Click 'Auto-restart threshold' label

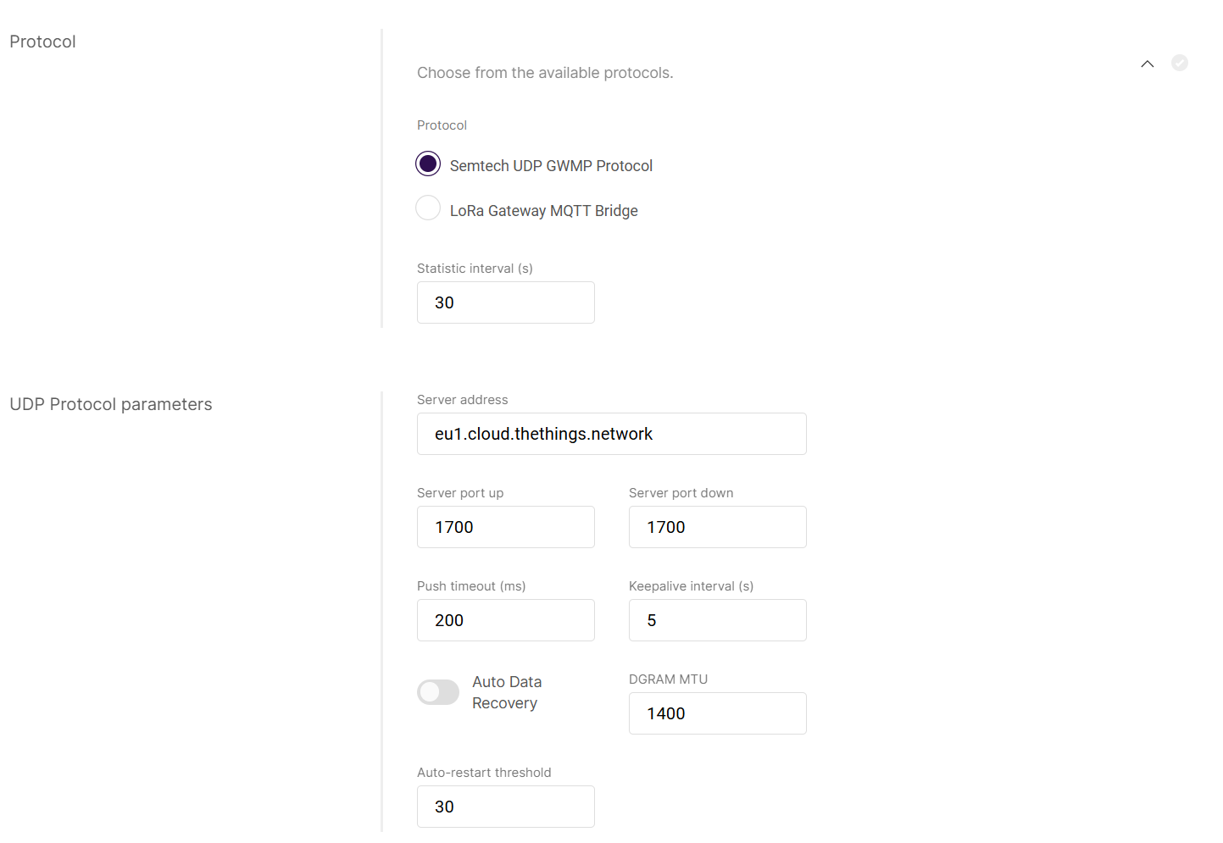pos(484,773)
